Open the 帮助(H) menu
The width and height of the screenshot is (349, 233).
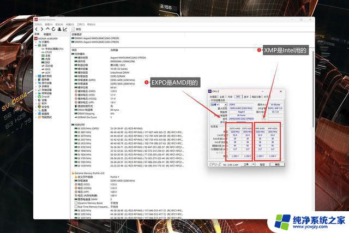[x=91, y=24]
